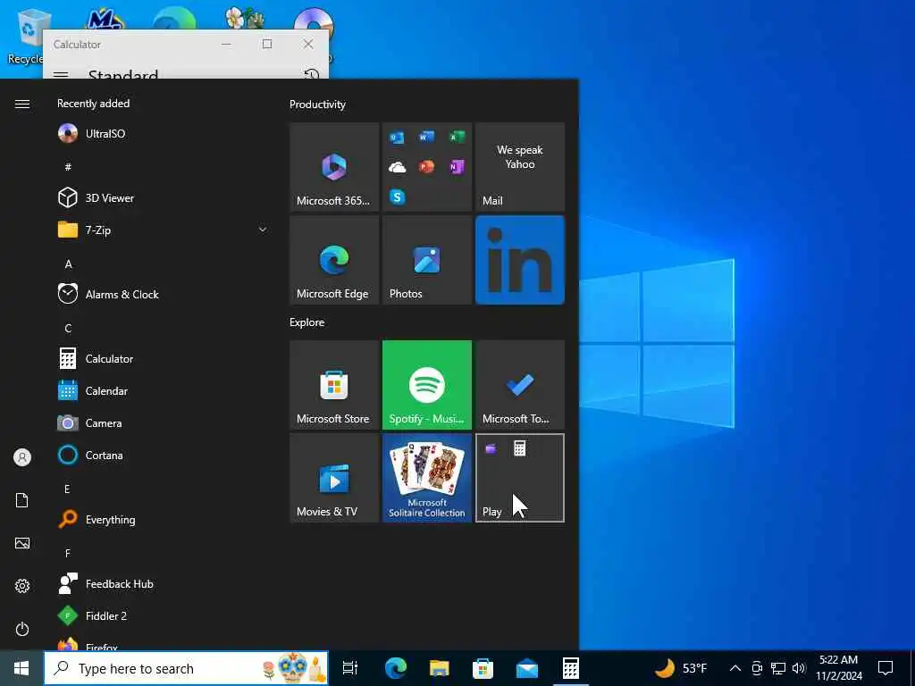Open Task View on the taskbar
Image resolution: width=915 pixels, height=686 pixels.
[349, 668]
